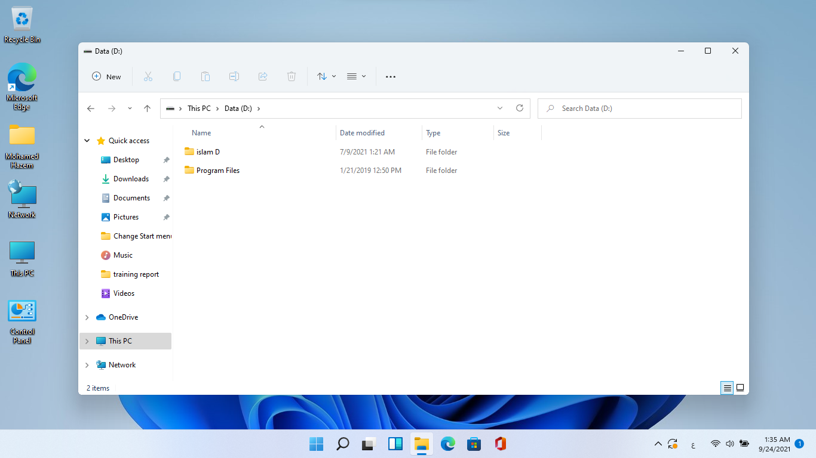Click the taskbar clock showing 1:35 AM
Viewport: 816px width, 458px height.
775,444
